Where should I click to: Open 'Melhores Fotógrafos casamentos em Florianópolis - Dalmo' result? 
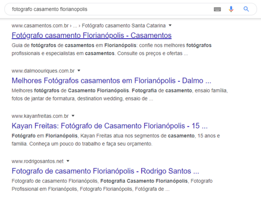(111, 81)
